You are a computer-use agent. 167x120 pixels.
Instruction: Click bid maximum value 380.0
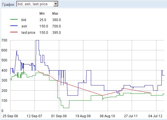(x=56, y=20)
